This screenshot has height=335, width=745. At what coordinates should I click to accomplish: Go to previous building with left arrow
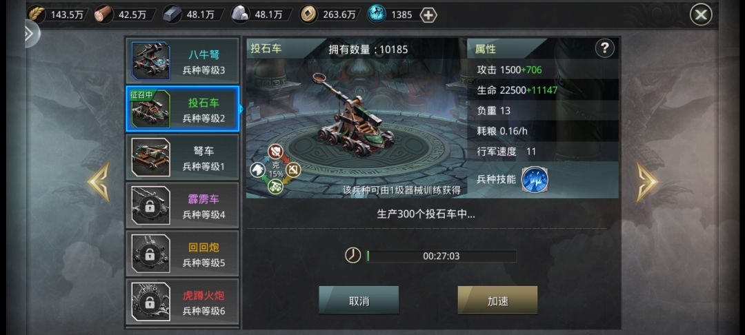(x=99, y=181)
